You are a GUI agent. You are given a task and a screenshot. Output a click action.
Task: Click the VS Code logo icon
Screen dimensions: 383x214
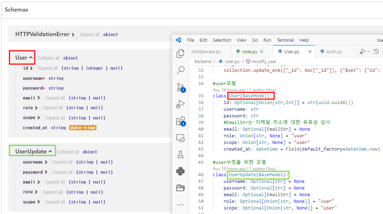click(x=178, y=40)
